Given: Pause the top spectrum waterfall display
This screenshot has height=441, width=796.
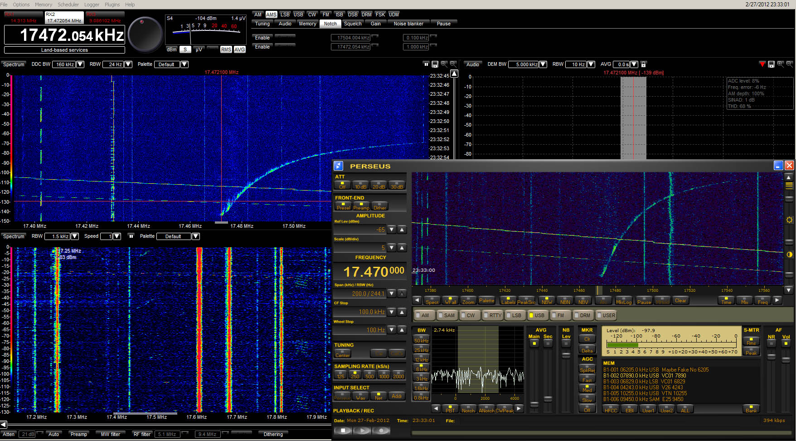Looking at the screenshot, I should tap(426, 64).
